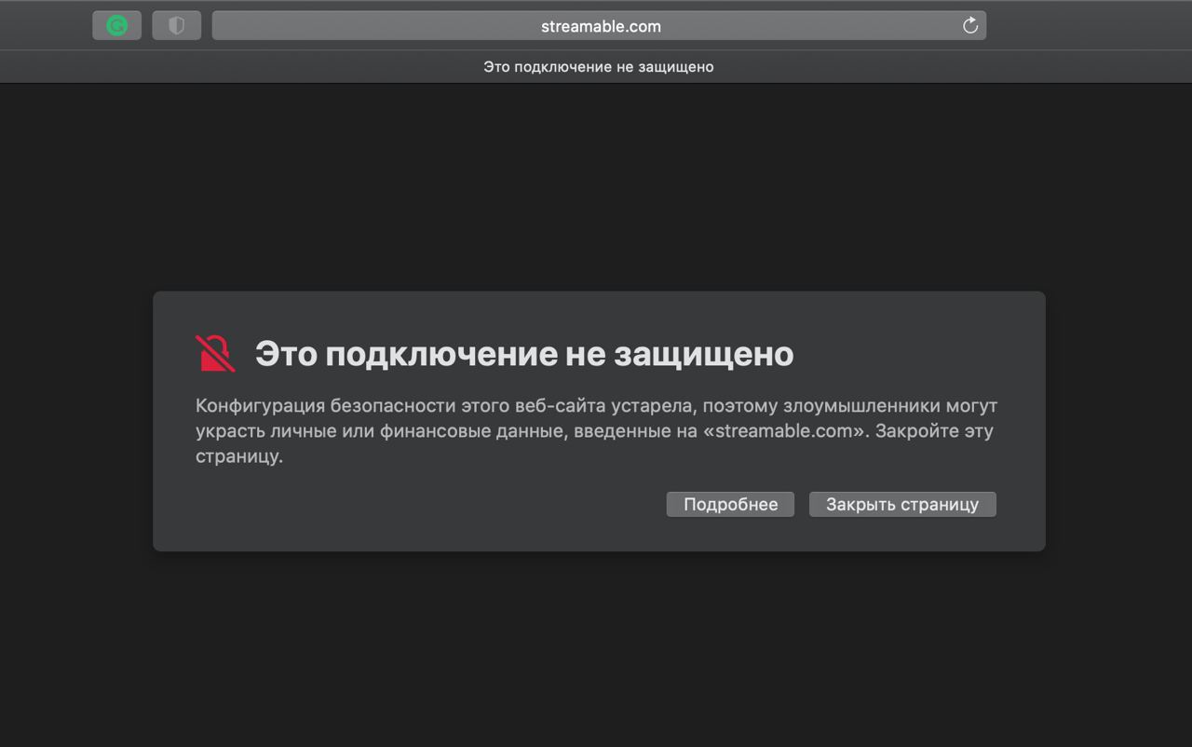Screen dimensions: 1192x747
Task: Select the top banner text "Это подключение не защищено"
Action: pos(599,67)
